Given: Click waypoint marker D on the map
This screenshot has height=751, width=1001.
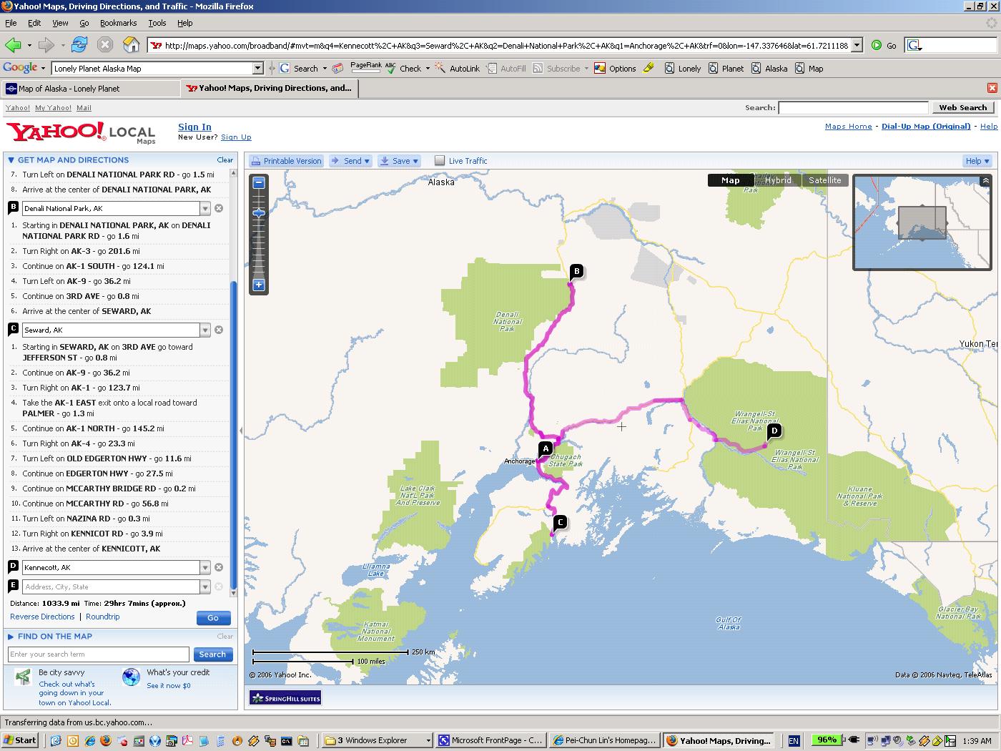Looking at the screenshot, I should tap(773, 431).
